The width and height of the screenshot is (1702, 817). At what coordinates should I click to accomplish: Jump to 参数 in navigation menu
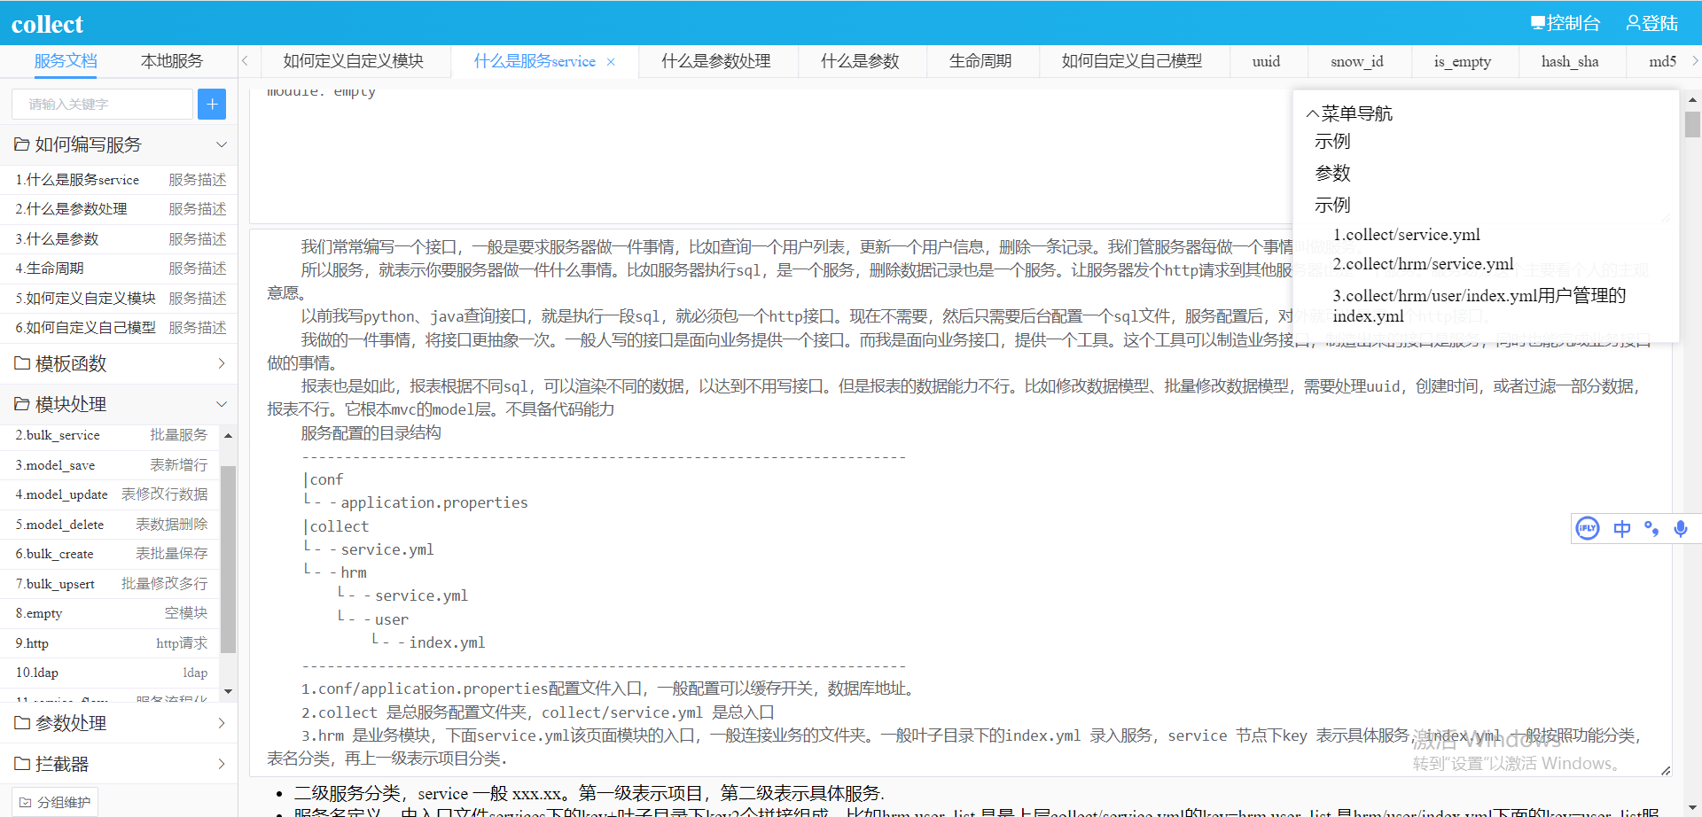click(x=1332, y=173)
